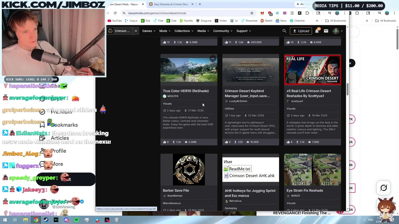Viewport: 399px width, 224px height.
Task: Open Barber Save File emblem thumbnail
Action: coord(189,170)
